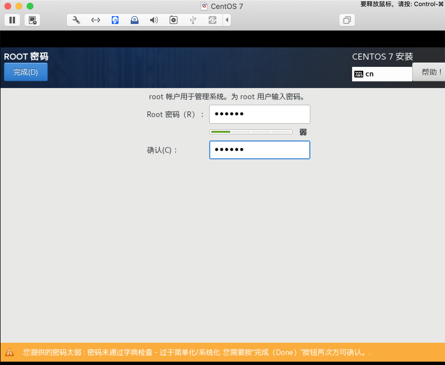The height and width of the screenshot is (365, 445).
Task: Close the CentOS 7 VM window
Action: [x=8, y=6]
